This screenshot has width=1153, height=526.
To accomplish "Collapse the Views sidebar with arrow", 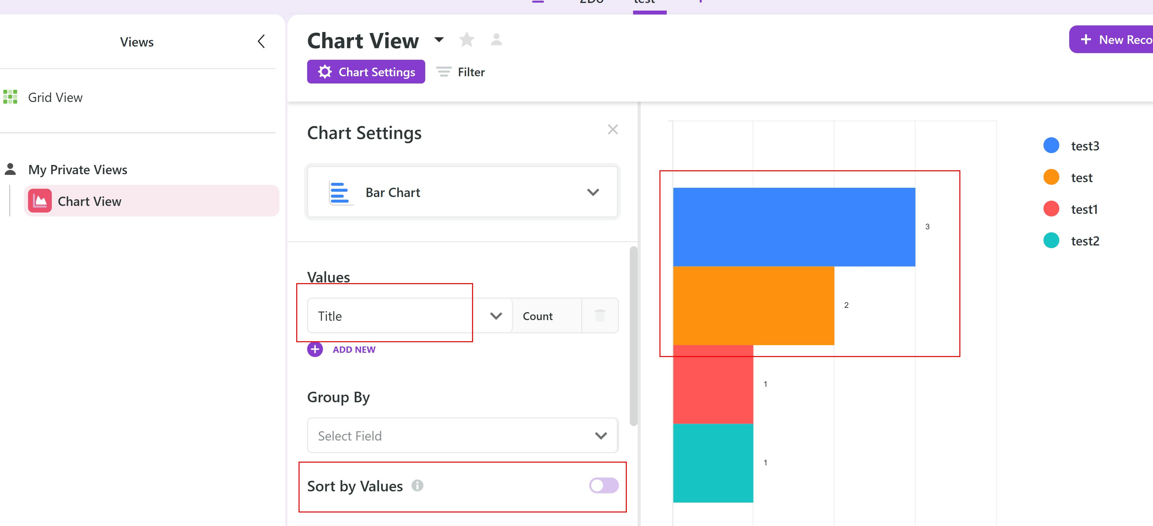I will pos(261,42).
